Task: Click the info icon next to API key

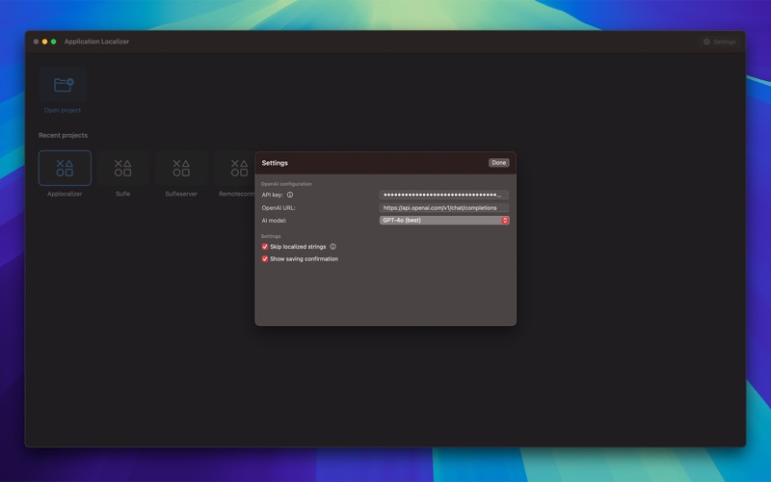Action: (290, 195)
